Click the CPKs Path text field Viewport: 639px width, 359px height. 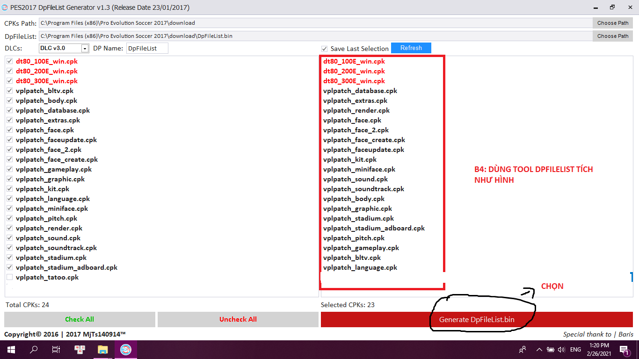(x=316, y=23)
